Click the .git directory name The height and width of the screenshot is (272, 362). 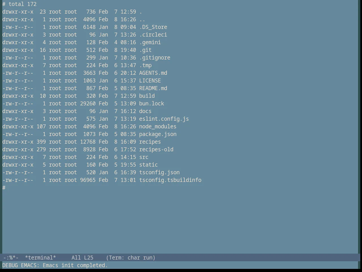tap(145, 50)
